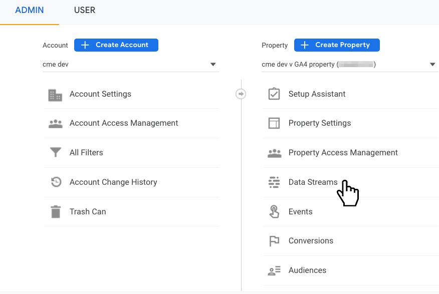Image resolution: width=439 pixels, height=294 pixels.
Task: Click the Conversions flag icon
Action: pyautogui.click(x=274, y=241)
